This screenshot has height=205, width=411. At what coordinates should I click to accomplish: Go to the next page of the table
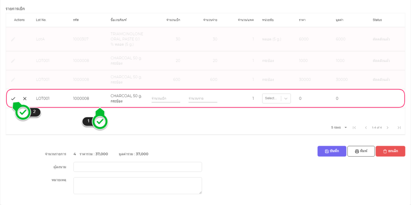coord(387,128)
